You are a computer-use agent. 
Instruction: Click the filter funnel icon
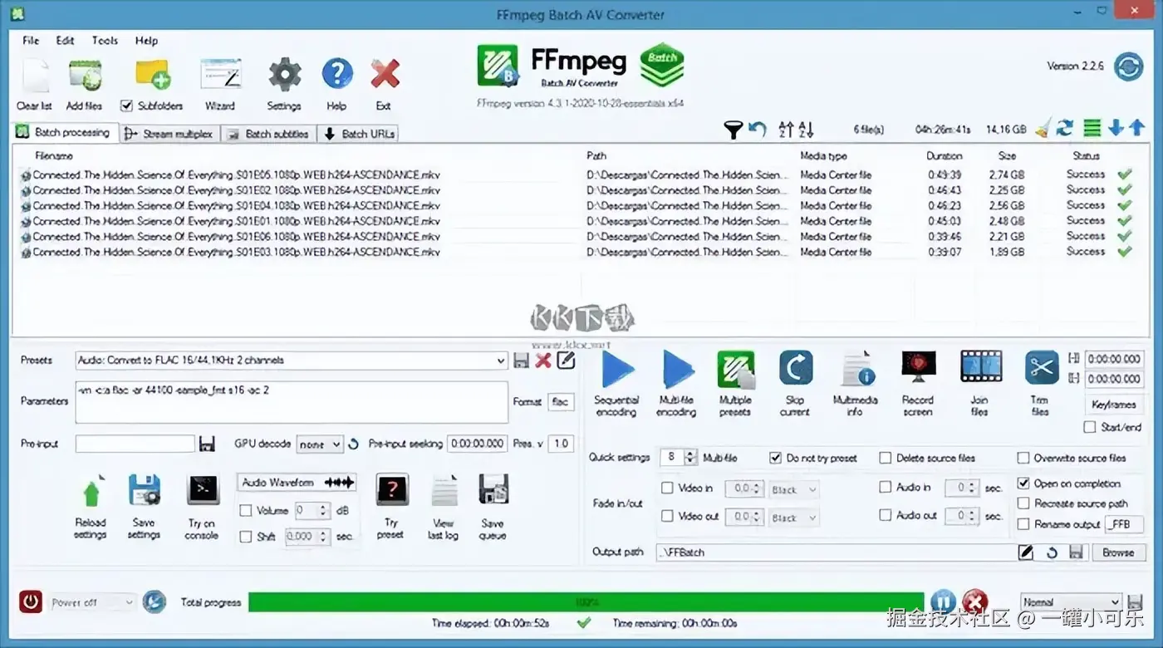(x=733, y=130)
